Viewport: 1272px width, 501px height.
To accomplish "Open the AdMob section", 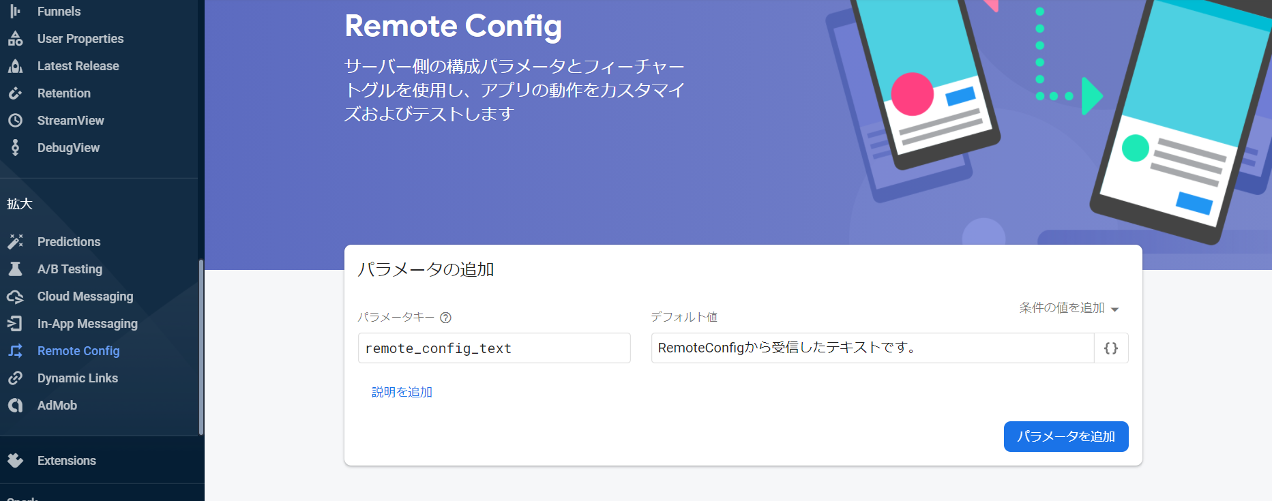I will point(57,405).
